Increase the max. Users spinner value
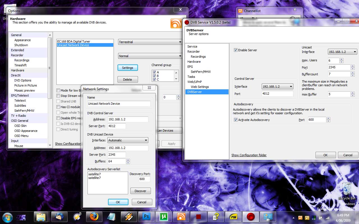Viewport: 359px width, 224px height. pyautogui.click(x=341, y=59)
